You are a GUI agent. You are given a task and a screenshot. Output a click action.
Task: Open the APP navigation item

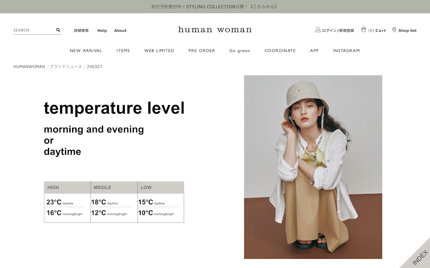(314, 51)
